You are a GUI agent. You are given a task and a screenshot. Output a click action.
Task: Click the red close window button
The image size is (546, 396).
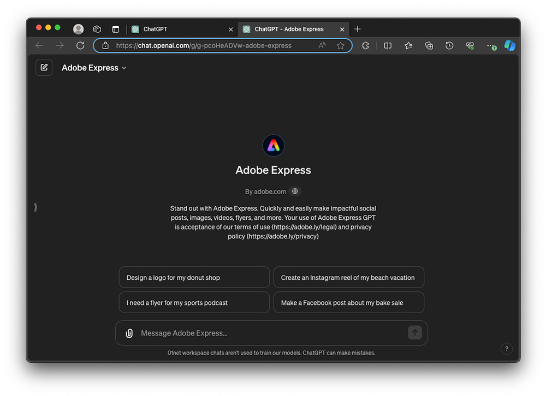39,27
